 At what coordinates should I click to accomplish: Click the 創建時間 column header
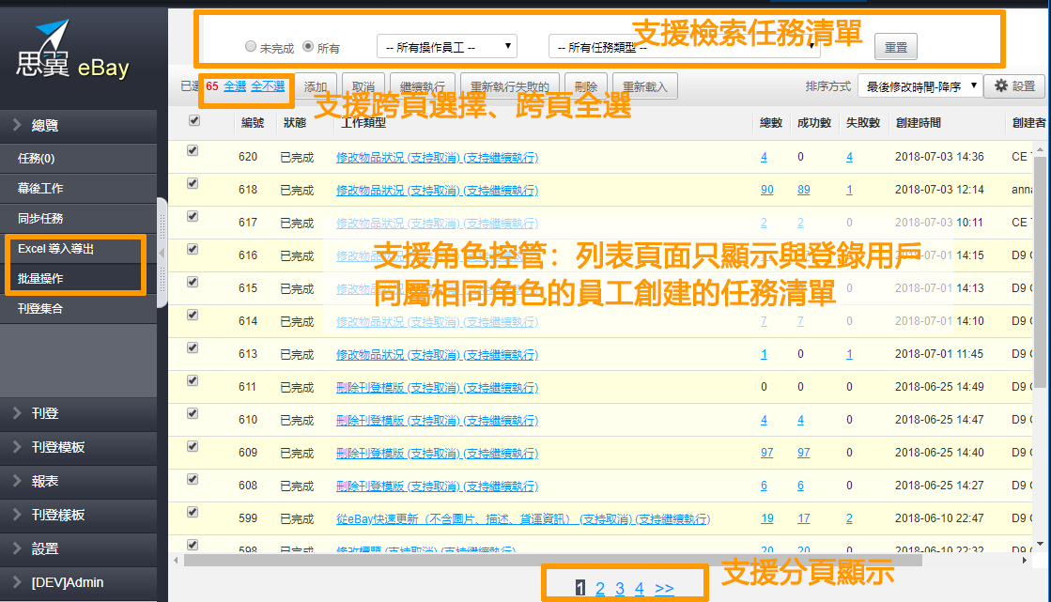pos(919,123)
